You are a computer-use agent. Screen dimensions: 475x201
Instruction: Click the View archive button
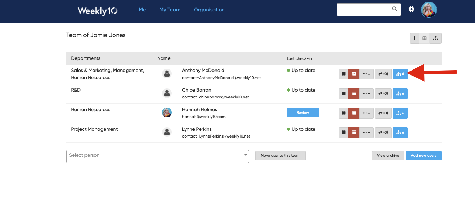point(388,156)
